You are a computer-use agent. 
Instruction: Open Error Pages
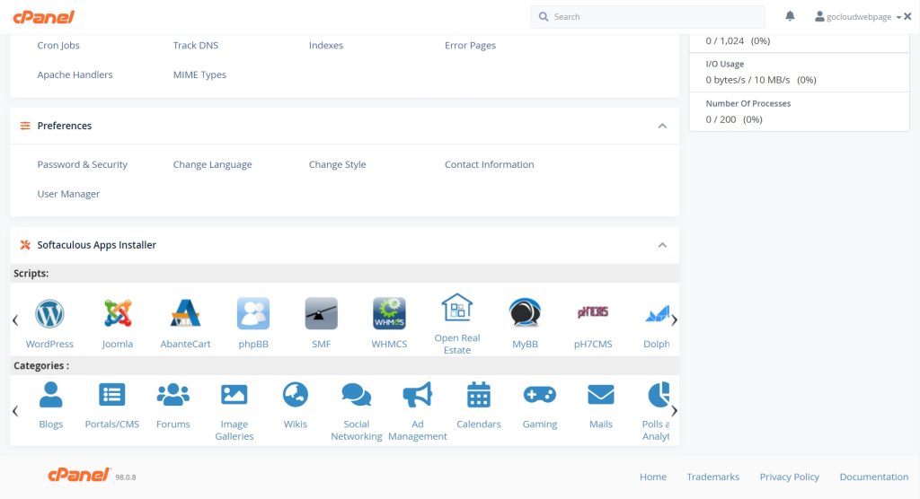pos(470,45)
